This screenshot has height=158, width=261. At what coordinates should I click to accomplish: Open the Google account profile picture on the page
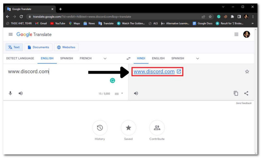(x=247, y=34)
